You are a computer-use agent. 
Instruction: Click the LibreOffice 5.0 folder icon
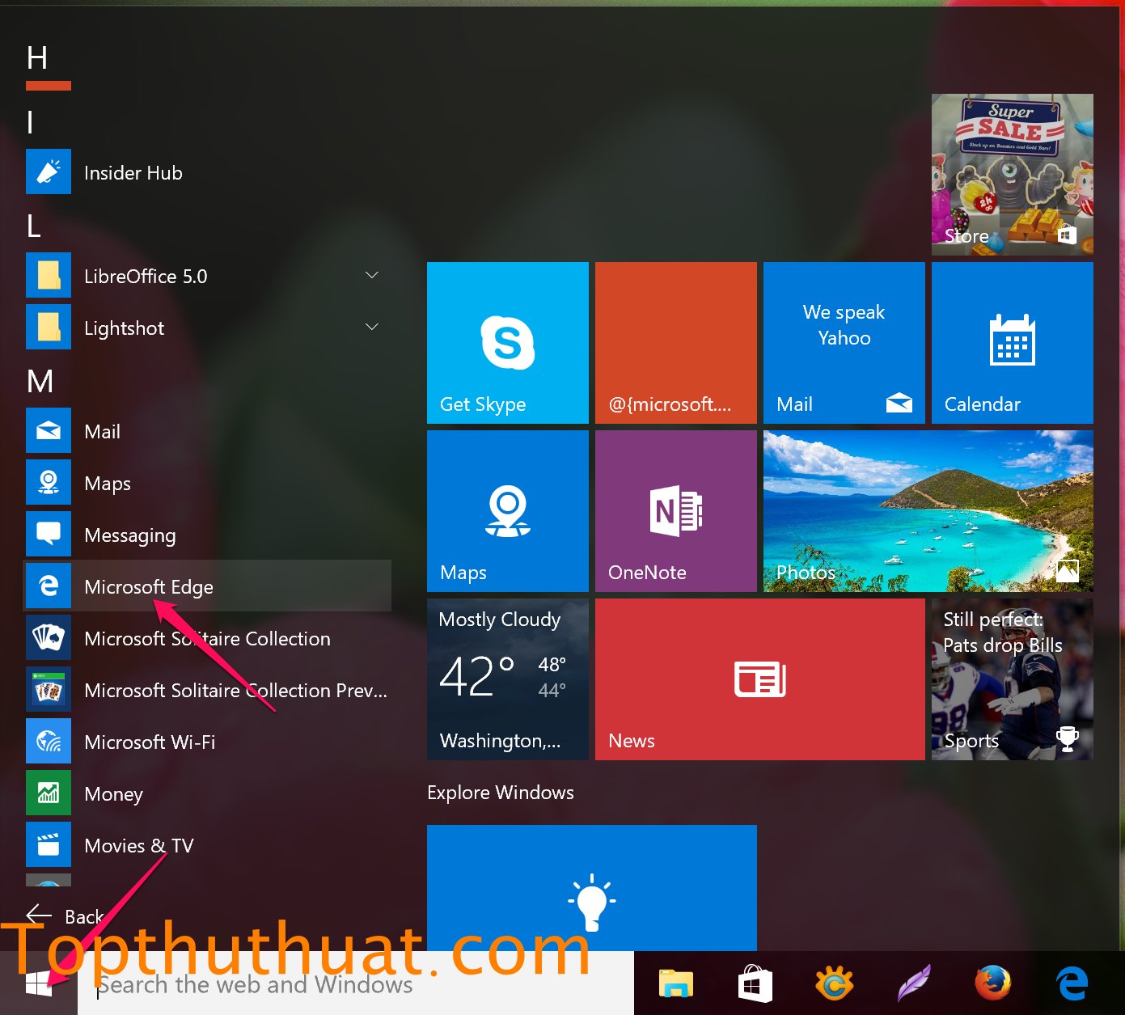pos(49,275)
